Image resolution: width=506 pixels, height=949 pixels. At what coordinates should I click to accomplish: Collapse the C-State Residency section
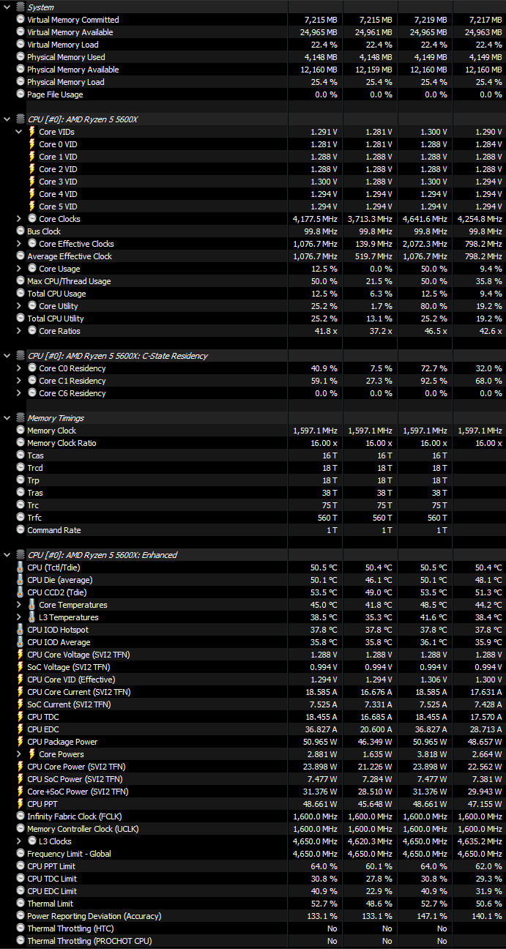(7, 356)
